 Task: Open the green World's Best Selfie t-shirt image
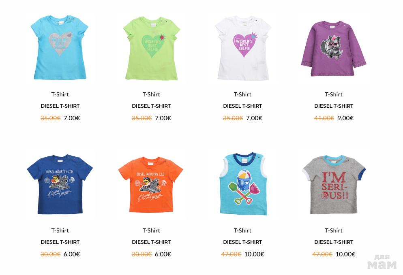(x=151, y=48)
